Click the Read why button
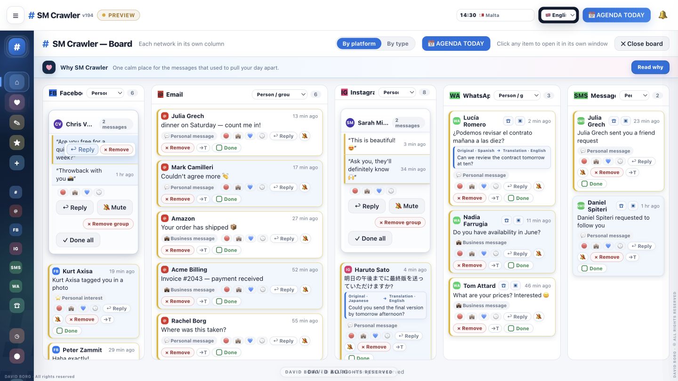This screenshot has width=678, height=381. [650, 67]
